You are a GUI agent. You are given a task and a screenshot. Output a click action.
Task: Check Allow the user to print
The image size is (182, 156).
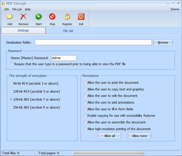[x=86, y=83]
